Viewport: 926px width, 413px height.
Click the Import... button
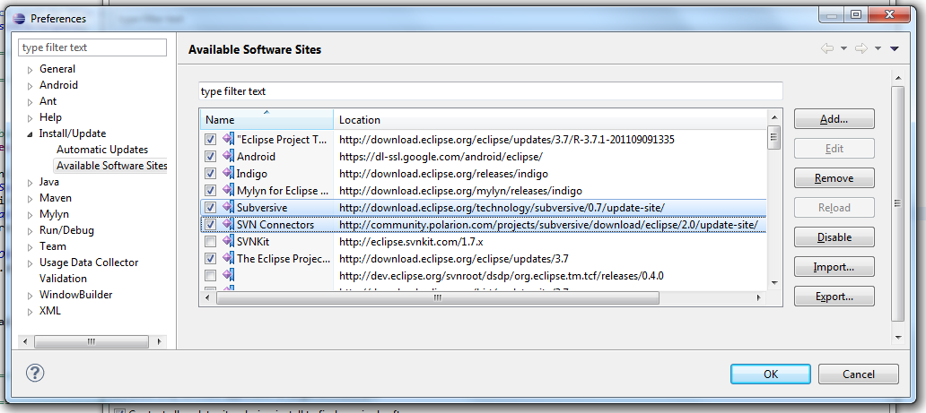(834, 267)
